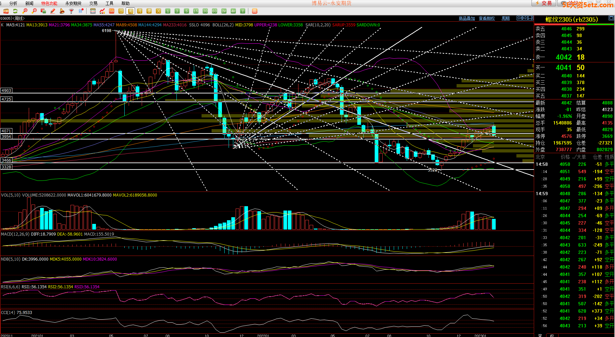The width and height of the screenshot is (615, 337).
Task: Click the green refresh icon
Action: pyautogui.click(x=15, y=11)
